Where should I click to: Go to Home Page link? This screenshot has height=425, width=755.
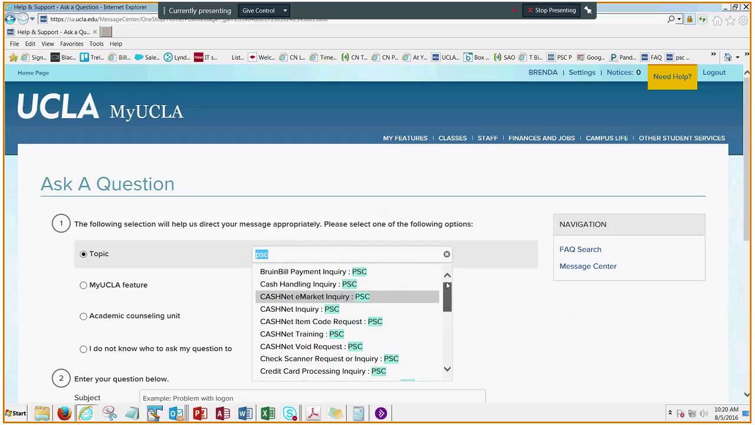pyautogui.click(x=33, y=73)
